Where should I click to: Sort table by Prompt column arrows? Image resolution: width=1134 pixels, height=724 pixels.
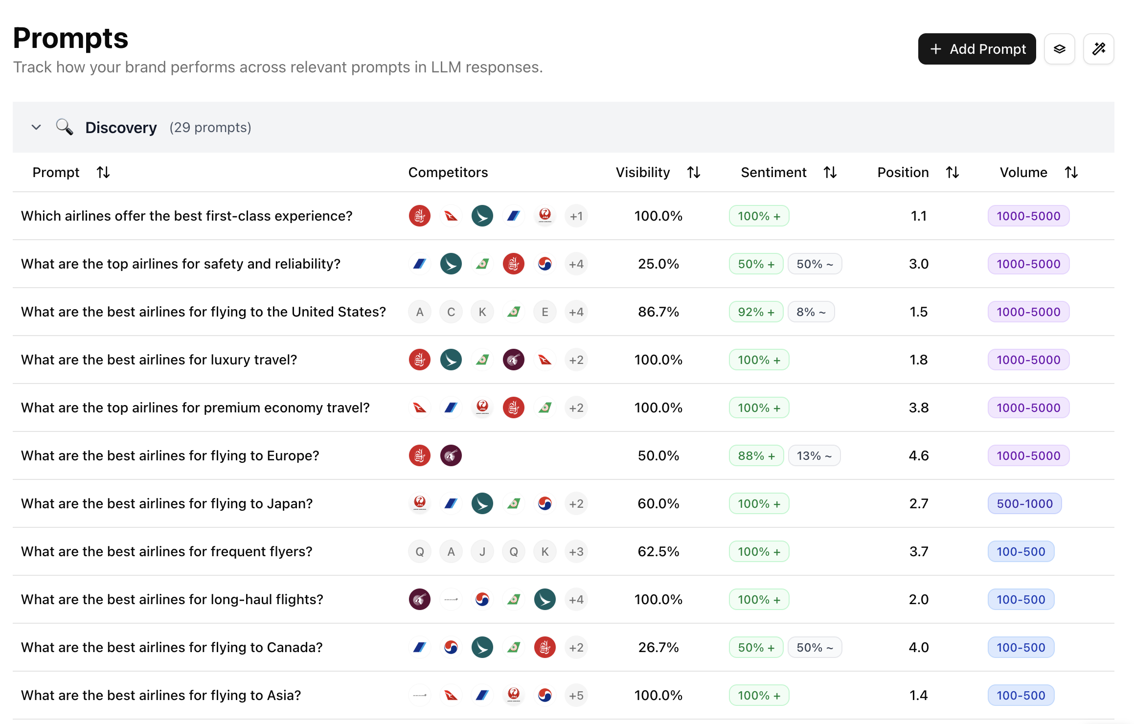(103, 172)
